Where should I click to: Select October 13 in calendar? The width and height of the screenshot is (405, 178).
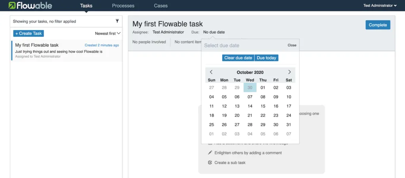pyautogui.click(x=237, y=106)
